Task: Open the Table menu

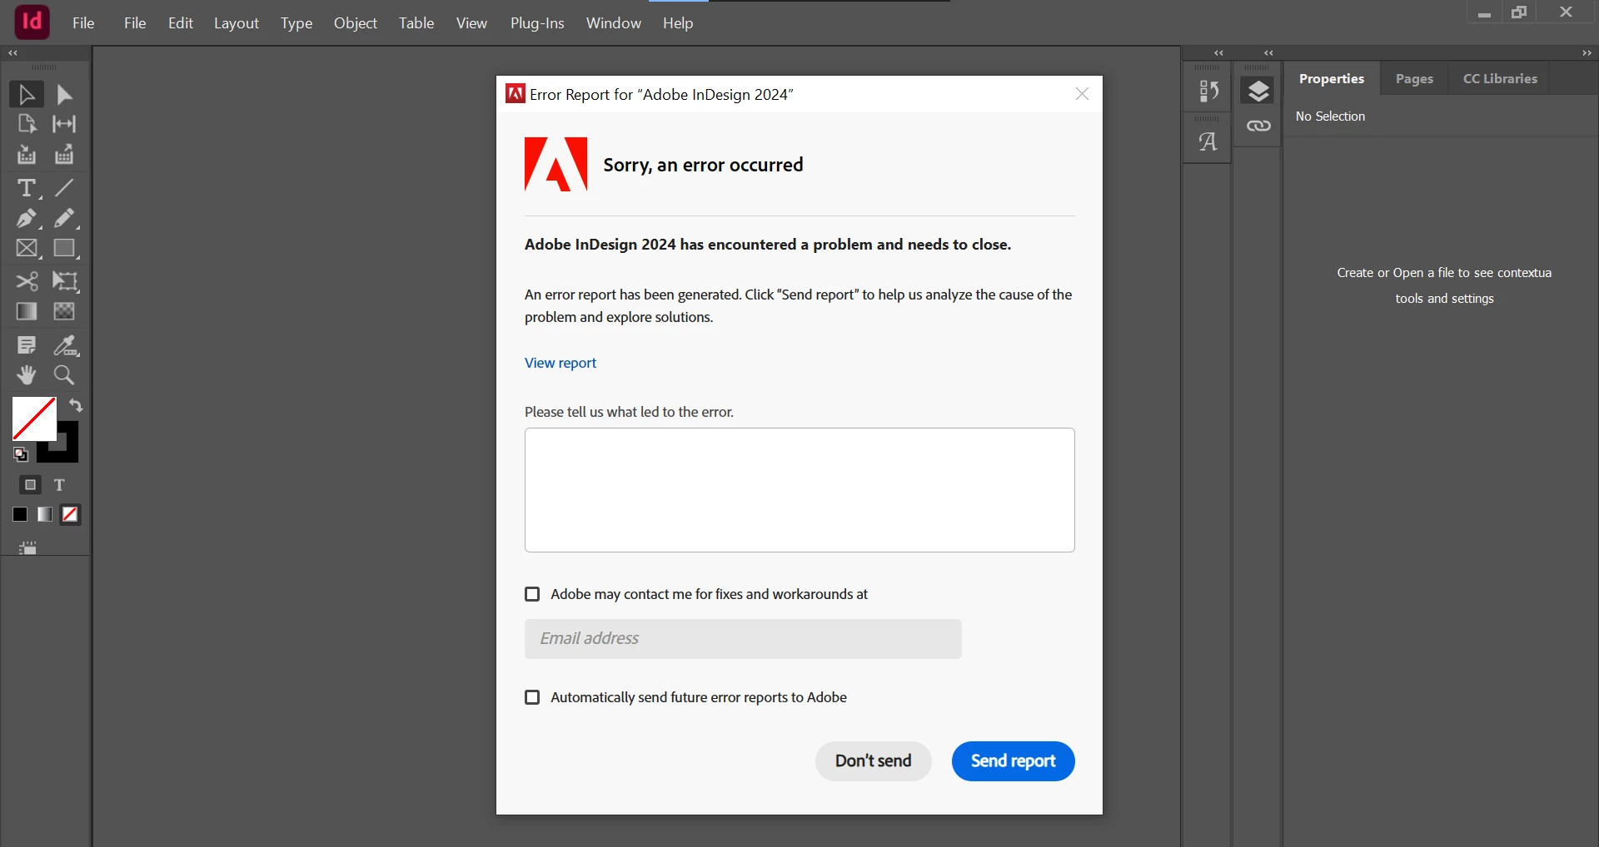Action: point(416,23)
